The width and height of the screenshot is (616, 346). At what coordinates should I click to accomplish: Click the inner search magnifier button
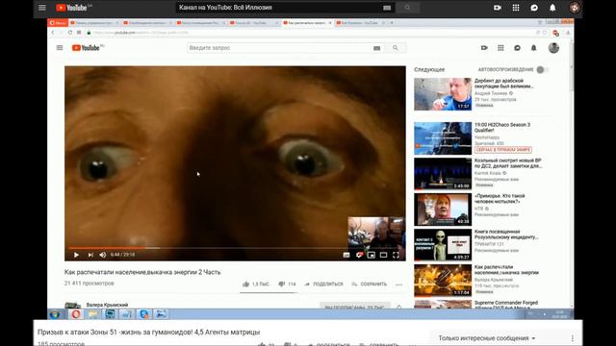(396, 48)
